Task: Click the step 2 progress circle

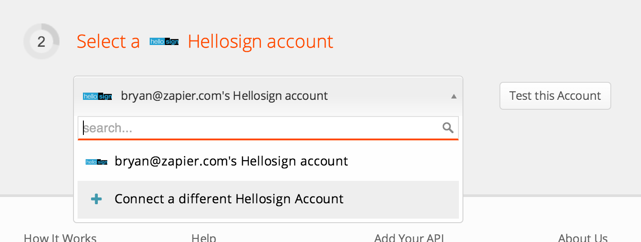Action: pyautogui.click(x=41, y=41)
